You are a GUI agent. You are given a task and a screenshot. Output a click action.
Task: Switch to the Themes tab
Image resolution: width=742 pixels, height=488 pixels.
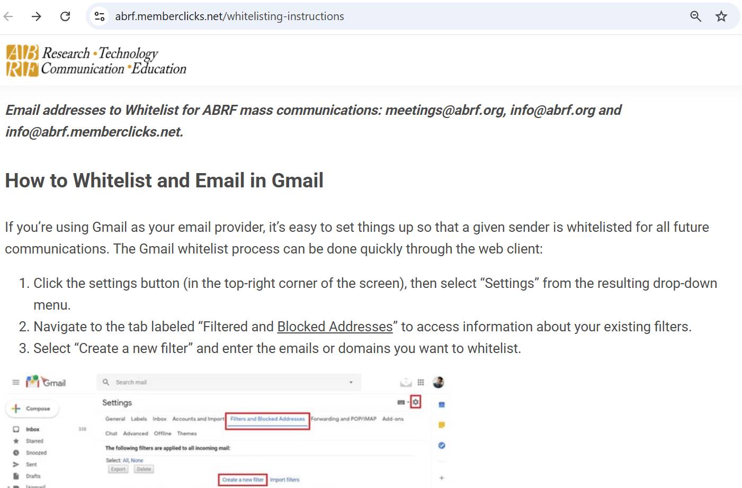[187, 433]
